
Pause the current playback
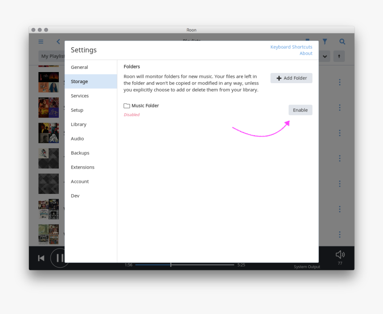[x=60, y=258]
